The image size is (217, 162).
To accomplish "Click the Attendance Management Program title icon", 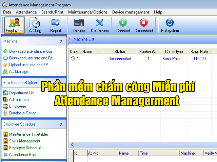I will tap(4, 5).
